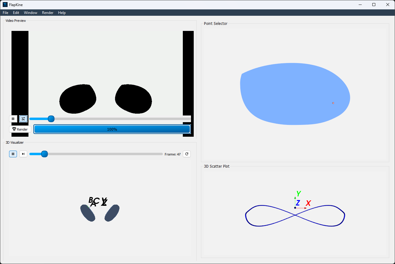Click the green Y axis label
Viewport: 395px width, 264px height.
click(298, 194)
